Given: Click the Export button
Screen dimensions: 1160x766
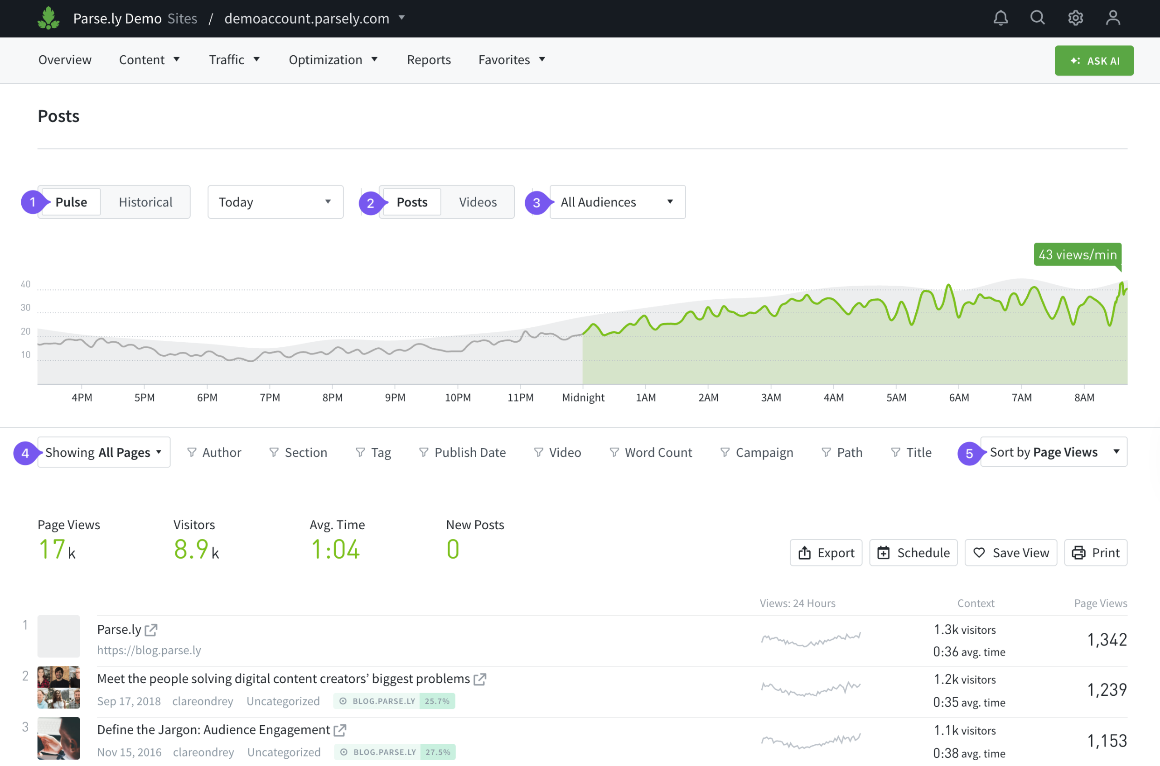Looking at the screenshot, I should coord(826,552).
